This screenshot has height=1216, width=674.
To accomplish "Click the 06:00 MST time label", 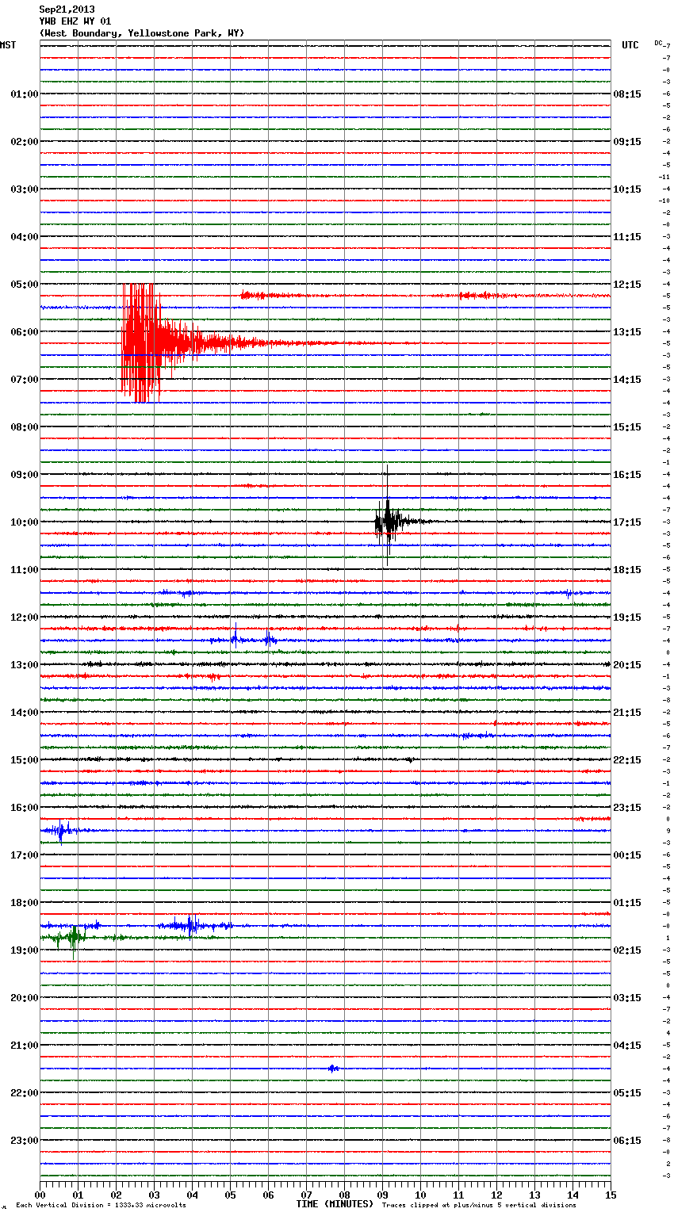I will (x=25, y=332).
